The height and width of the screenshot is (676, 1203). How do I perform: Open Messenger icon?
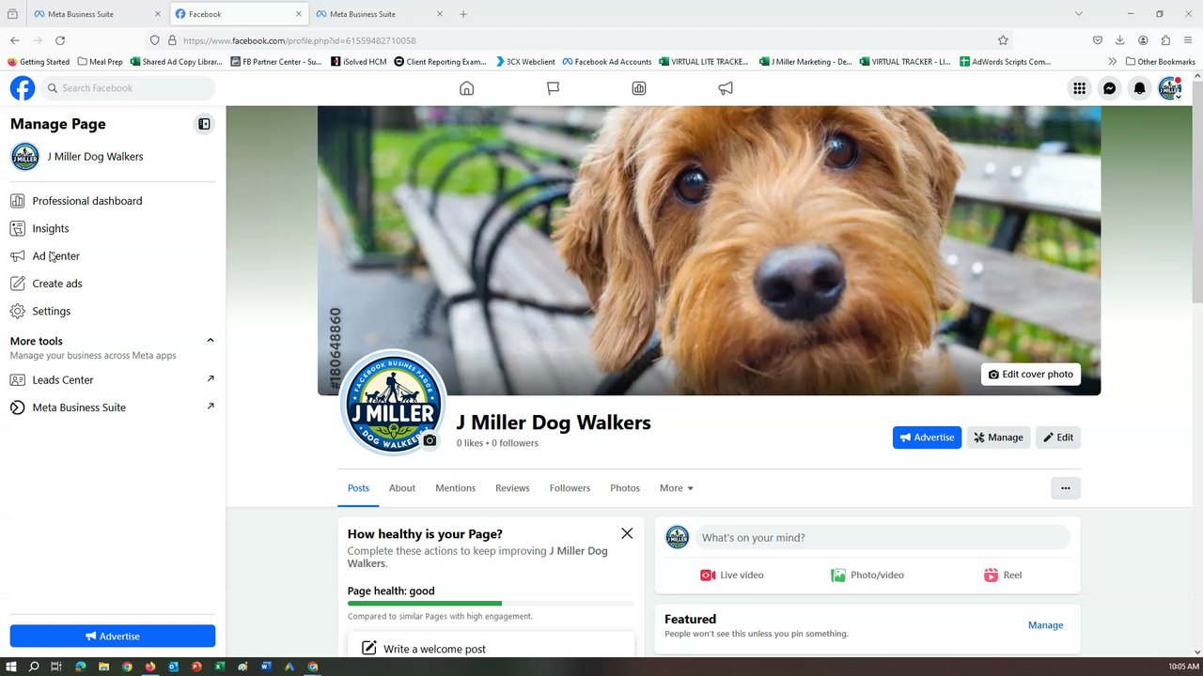[x=1109, y=88]
